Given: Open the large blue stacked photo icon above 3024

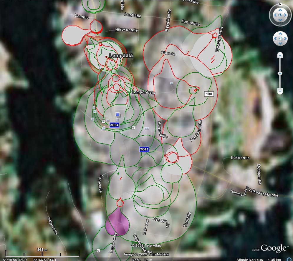Looking at the screenshot, I should 117,114.
